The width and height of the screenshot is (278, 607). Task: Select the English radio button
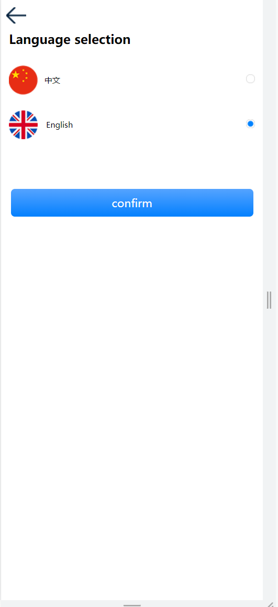click(x=250, y=124)
